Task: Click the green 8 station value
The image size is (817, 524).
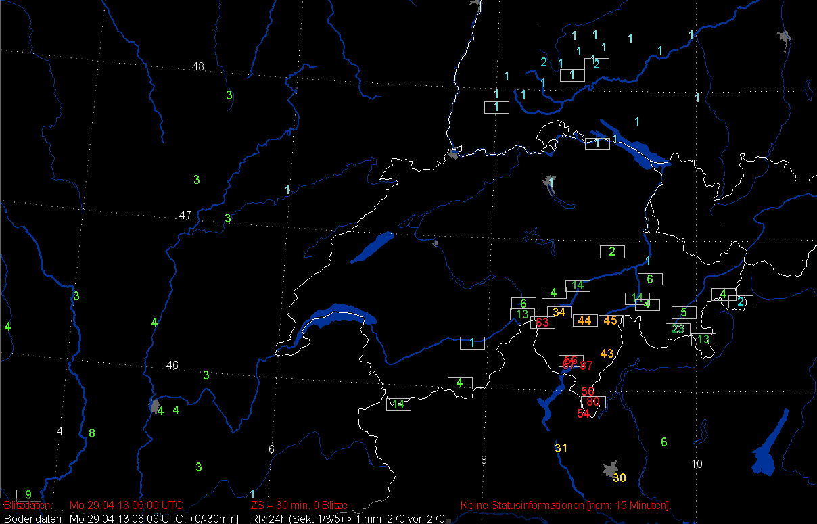Action: (92, 433)
